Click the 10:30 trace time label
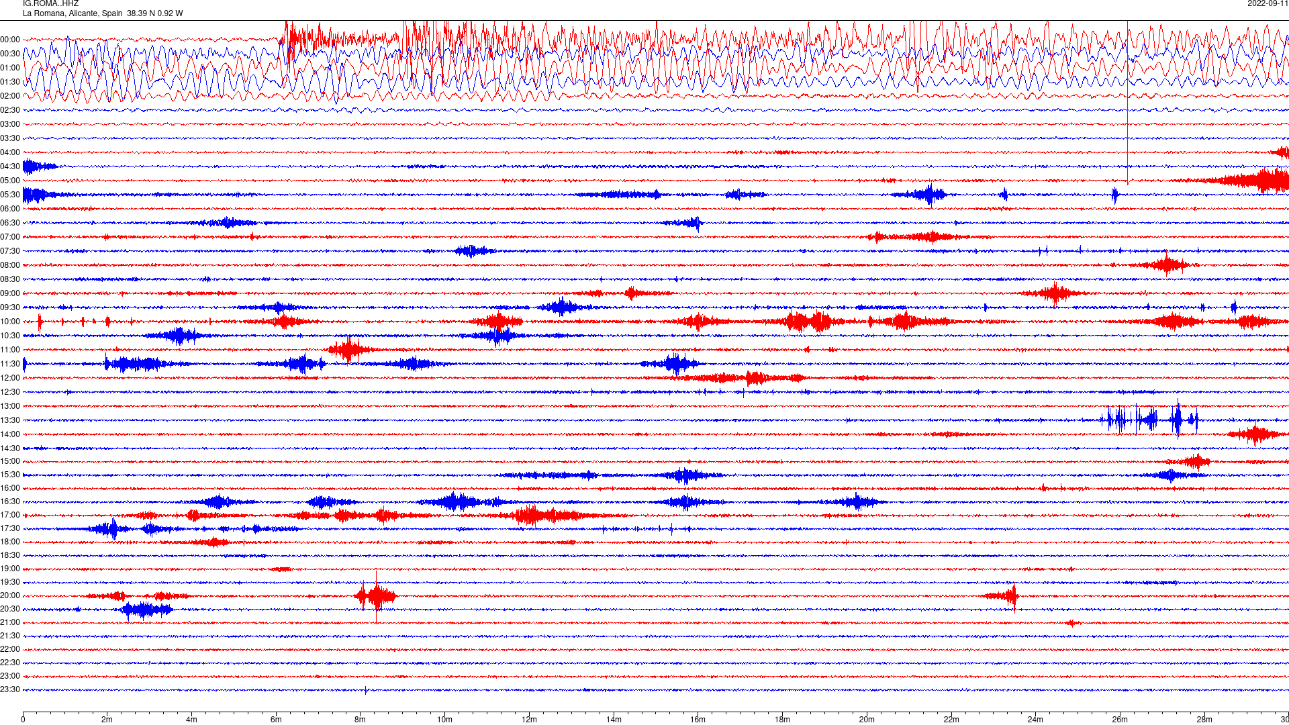Viewport: 1289px width, 725px height. [x=10, y=336]
